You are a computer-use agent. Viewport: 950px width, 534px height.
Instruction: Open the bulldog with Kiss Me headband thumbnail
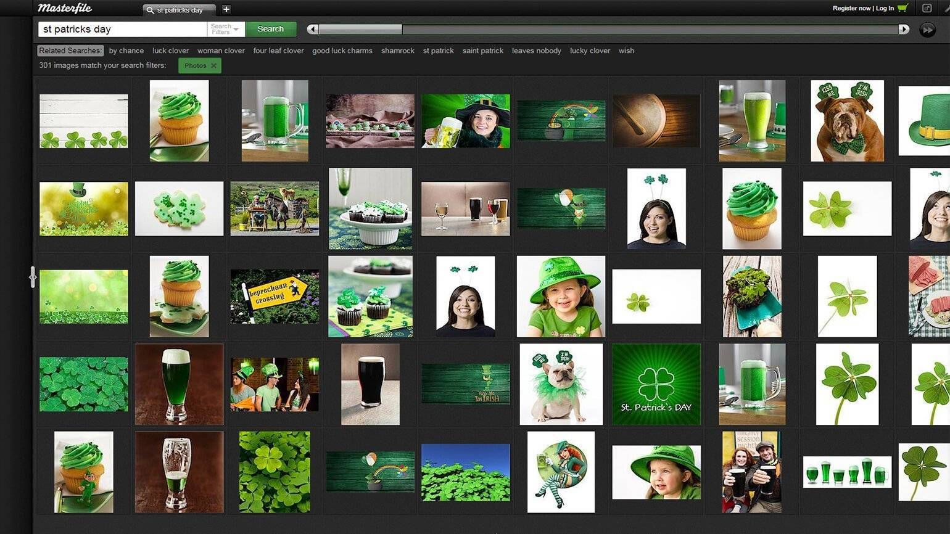[847, 121]
